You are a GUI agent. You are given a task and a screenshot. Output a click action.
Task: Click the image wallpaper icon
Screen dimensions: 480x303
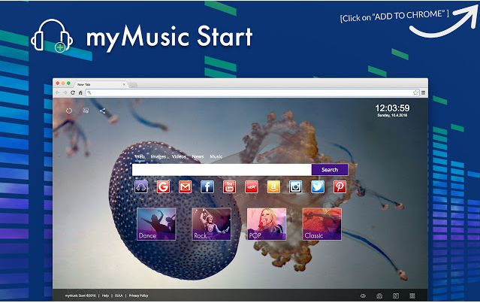86,111
